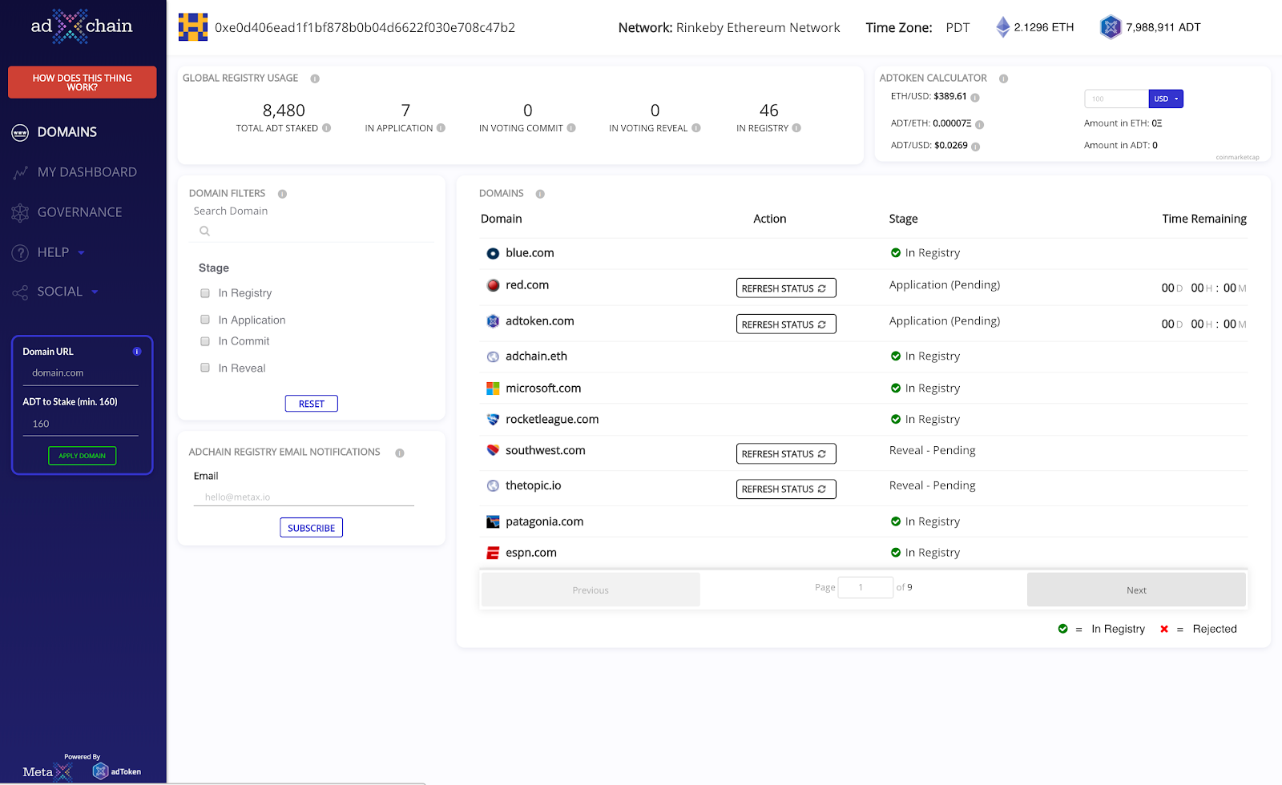Click the Subscribe button
The height and width of the screenshot is (785, 1282).
[311, 528]
